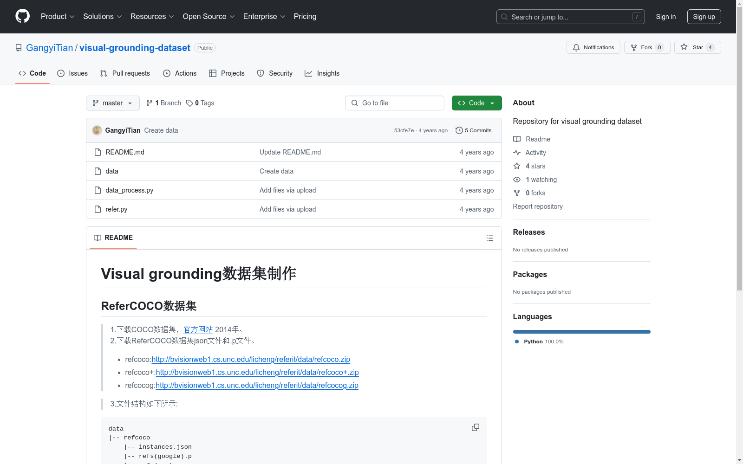Open the Packages heading link
Viewport: 743px width, 464px height.
tap(530, 275)
